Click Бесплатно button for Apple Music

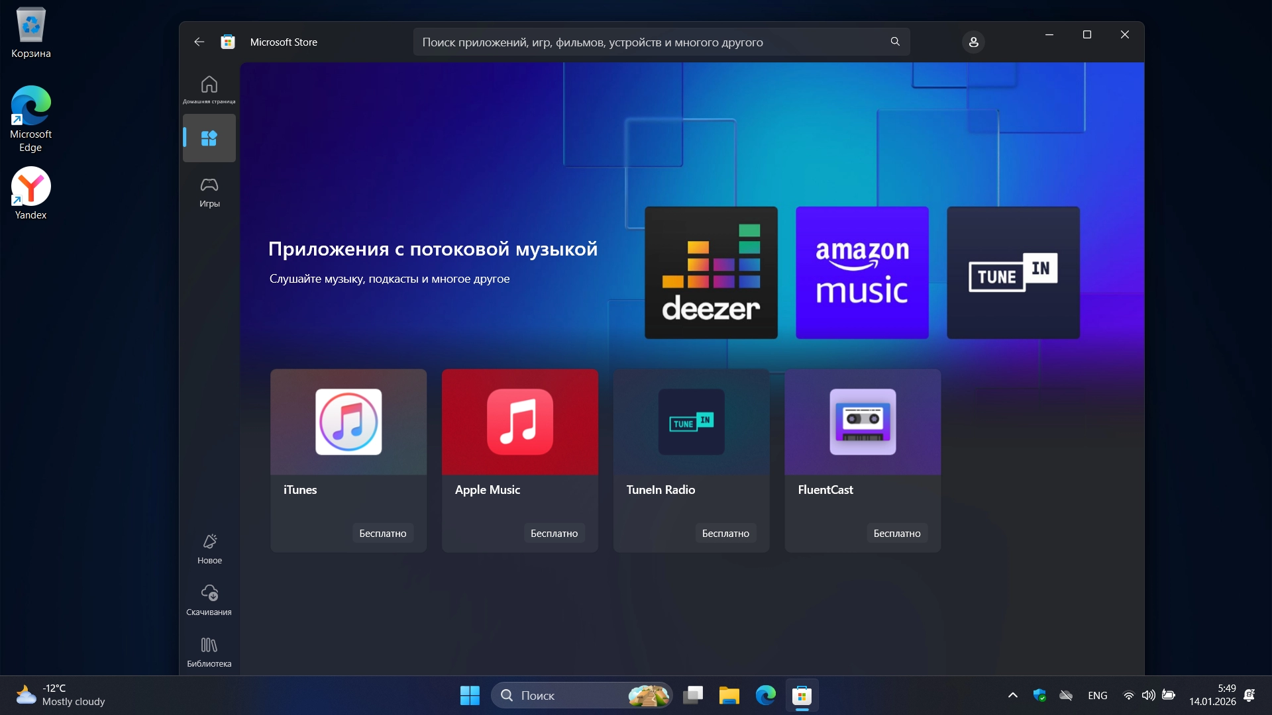coord(554,534)
